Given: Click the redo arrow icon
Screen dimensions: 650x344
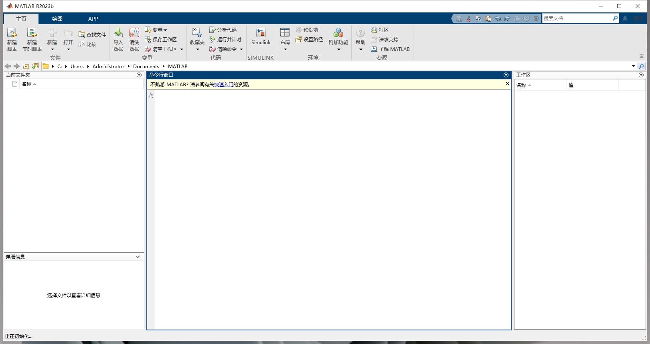Looking at the screenshot, I should [x=507, y=18].
